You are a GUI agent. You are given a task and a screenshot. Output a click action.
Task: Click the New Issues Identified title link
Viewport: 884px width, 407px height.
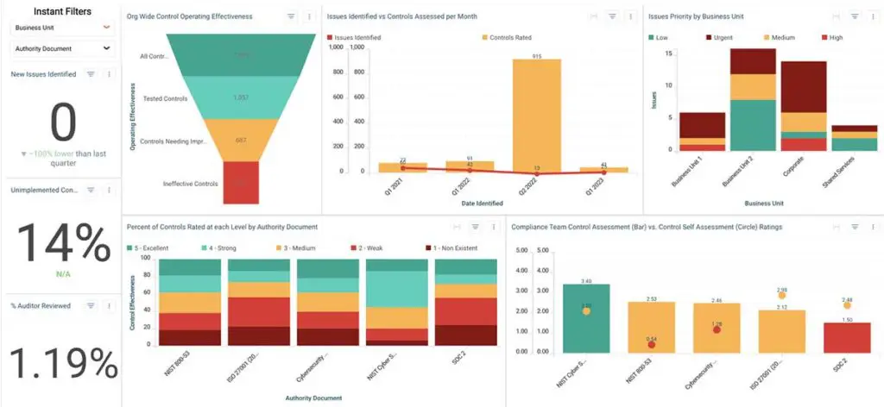tap(43, 75)
